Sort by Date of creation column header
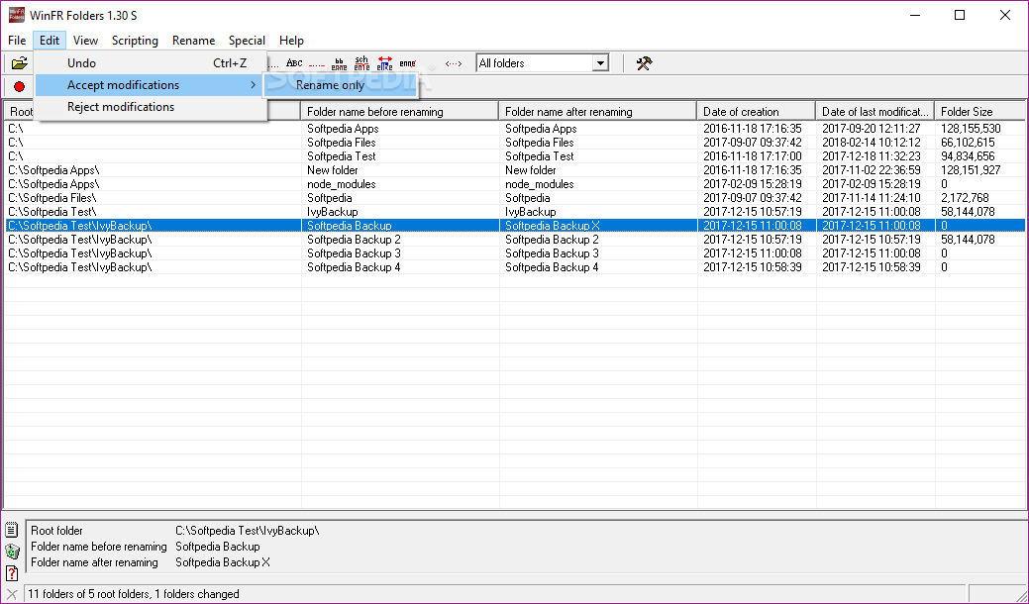The width and height of the screenshot is (1029, 604). 756,112
